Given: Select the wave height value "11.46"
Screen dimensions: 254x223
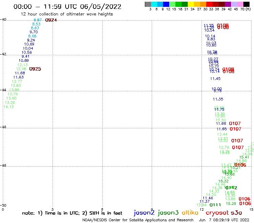Looking at the screenshot, I should (x=208, y=198).
